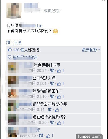Expand previous comments via the 留言 link

click(x=25, y=57)
